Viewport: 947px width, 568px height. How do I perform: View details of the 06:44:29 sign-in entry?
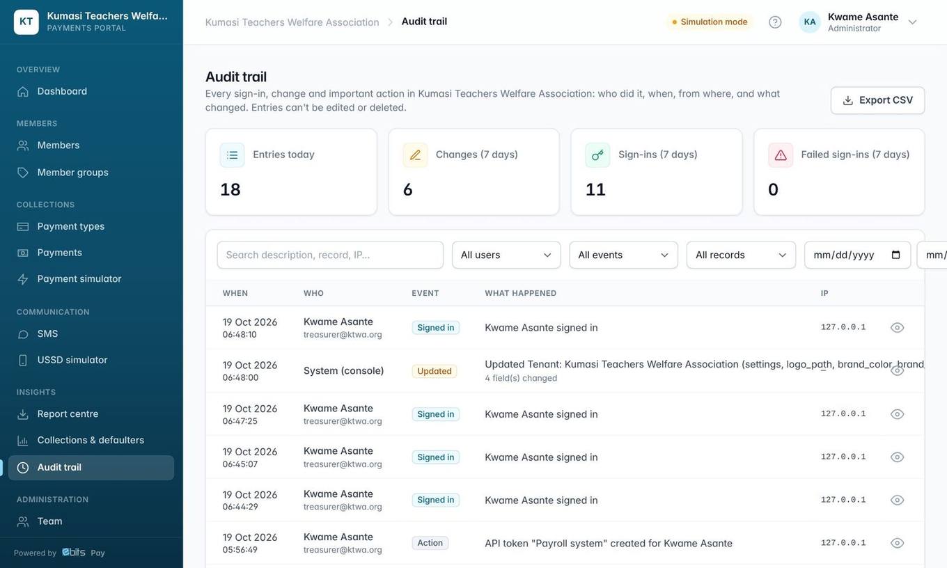(x=897, y=500)
